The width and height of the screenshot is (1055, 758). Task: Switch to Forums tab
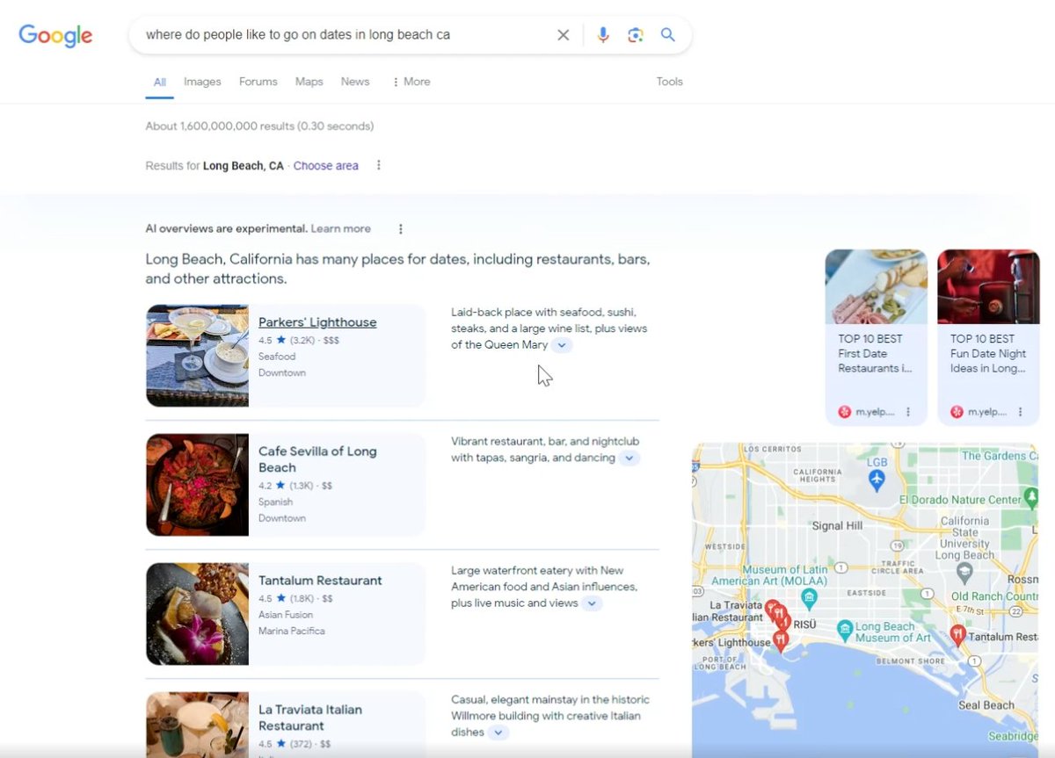coord(258,82)
